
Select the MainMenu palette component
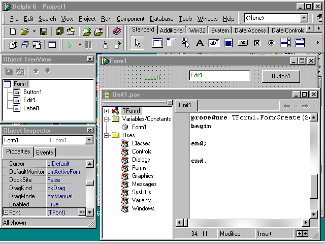point(171,43)
